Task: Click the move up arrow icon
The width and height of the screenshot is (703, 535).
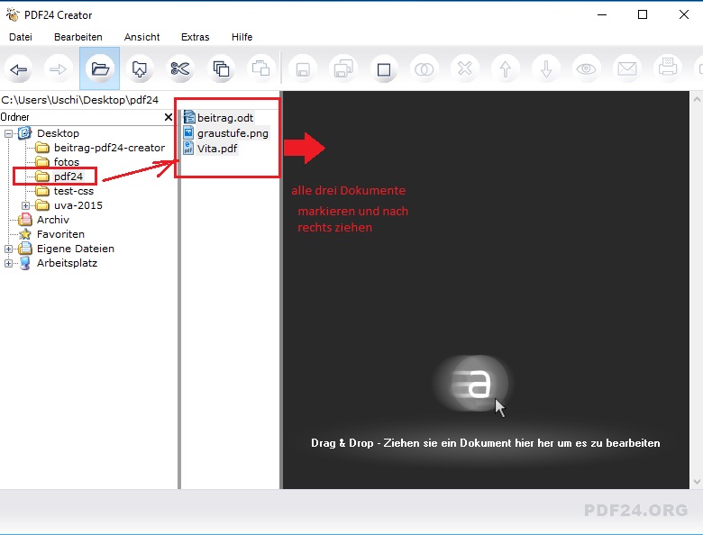Action: click(x=506, y=69)
